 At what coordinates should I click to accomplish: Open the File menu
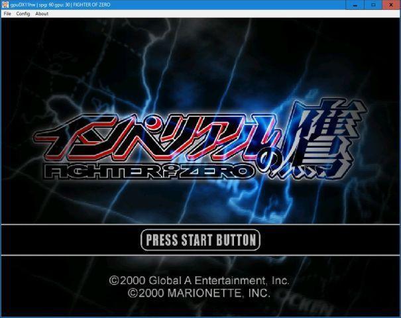pyautogui.click(x=7, y=13)
